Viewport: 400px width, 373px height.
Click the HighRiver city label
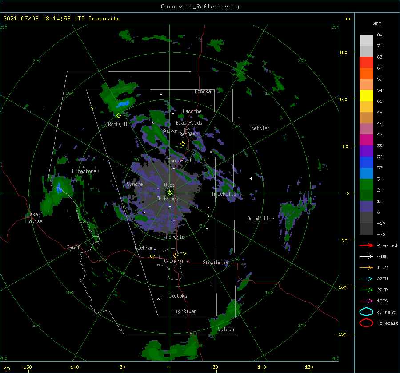(x=184, y=311)
